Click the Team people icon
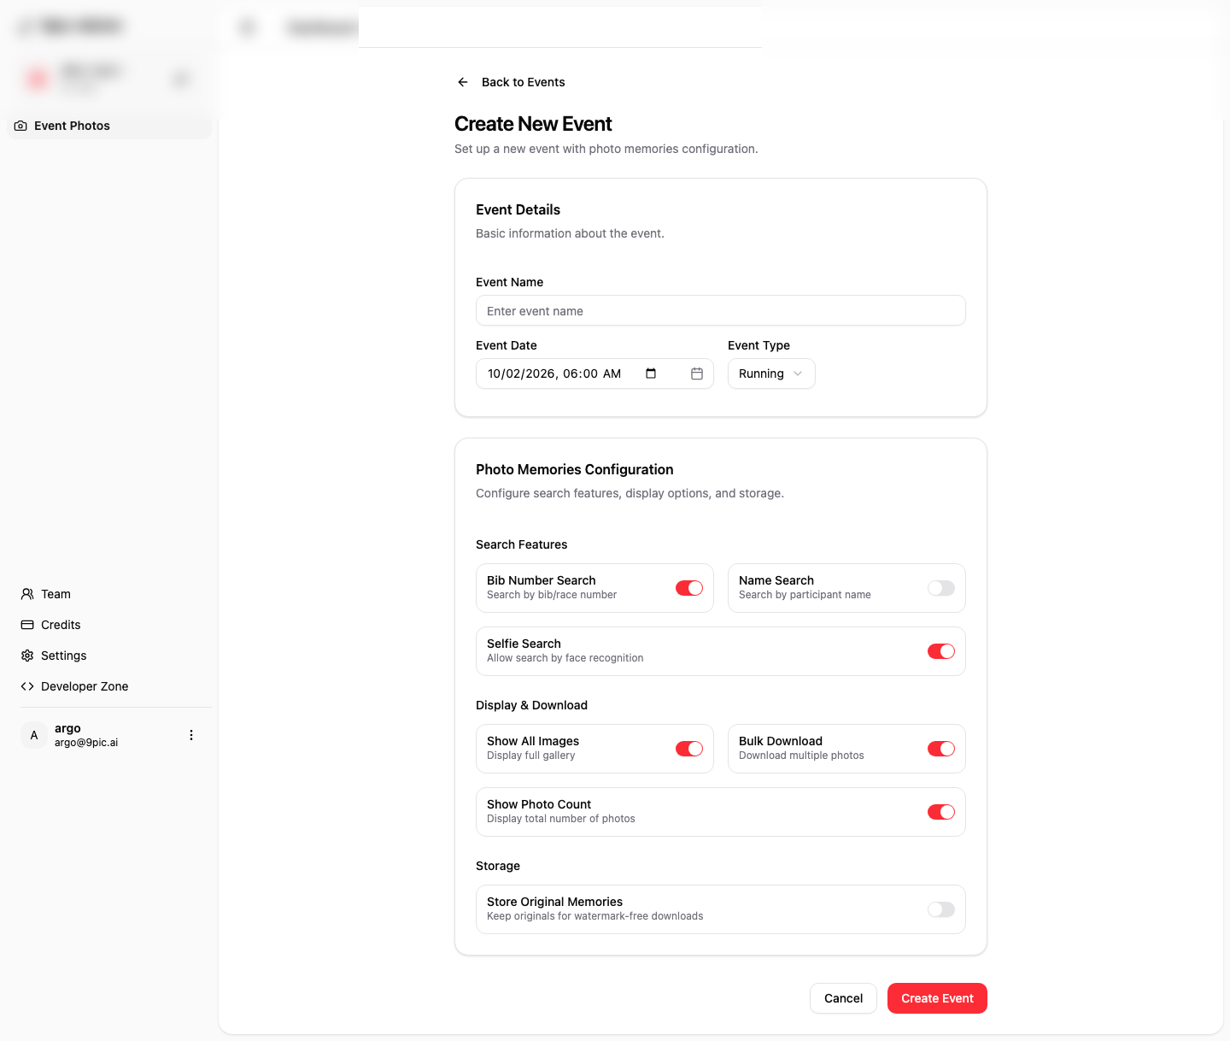The width and height of the screenshot is (1230, 1041). 27,594
